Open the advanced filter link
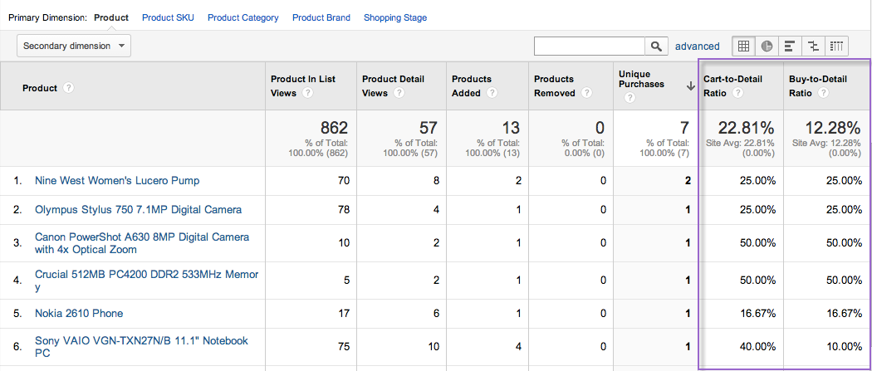 tap(697, 46)
